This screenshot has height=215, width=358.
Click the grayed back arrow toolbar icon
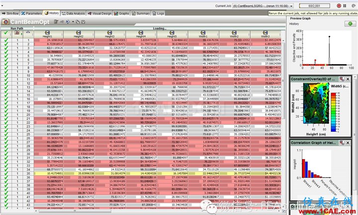[62, 22]
